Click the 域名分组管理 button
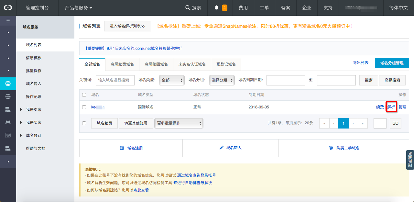Viewport: 414px width, 202px height. point(392,63)
